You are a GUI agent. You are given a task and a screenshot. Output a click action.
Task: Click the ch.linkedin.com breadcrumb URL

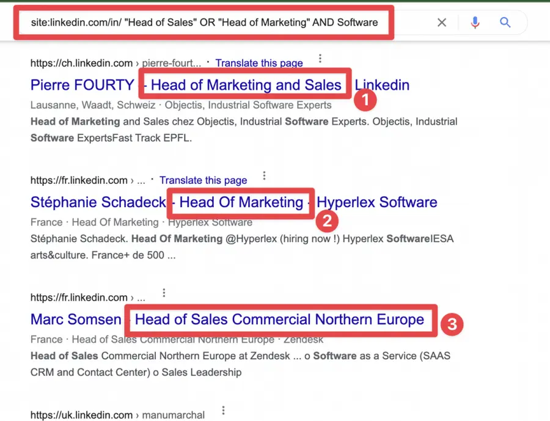click(x=80, y=63)
